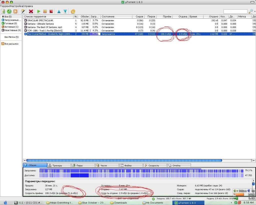This screenshot has width=256, height=205.
Task: Sort by the № column header
Action: (75, 17)
